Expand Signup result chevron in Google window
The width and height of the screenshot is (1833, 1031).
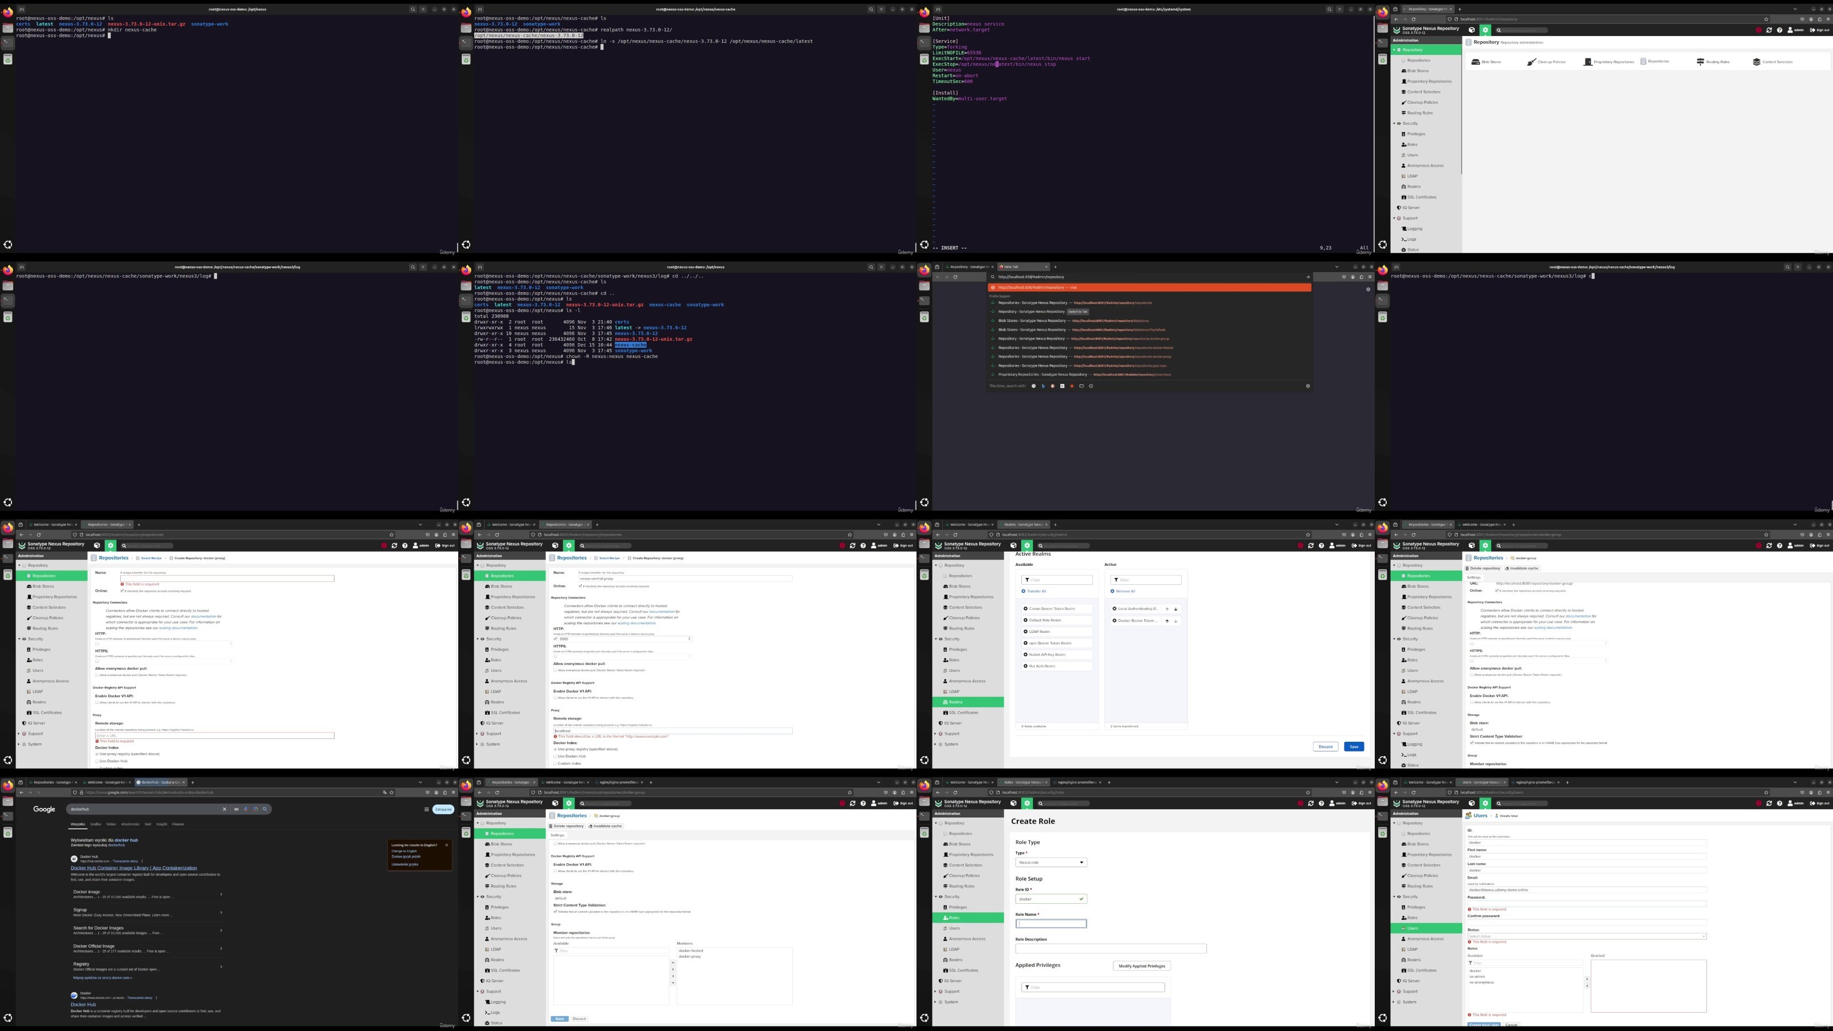221,912
